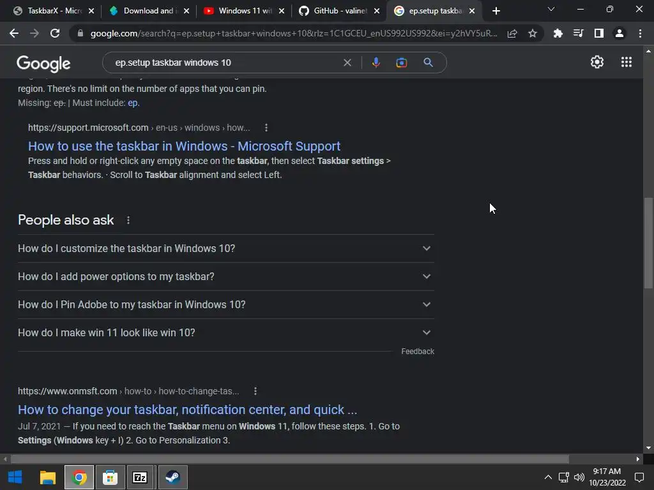Image resolution: width=654 pixels, height=490 pixels.
Task: Open options for onmsft.com result
Action: point(255,391)
